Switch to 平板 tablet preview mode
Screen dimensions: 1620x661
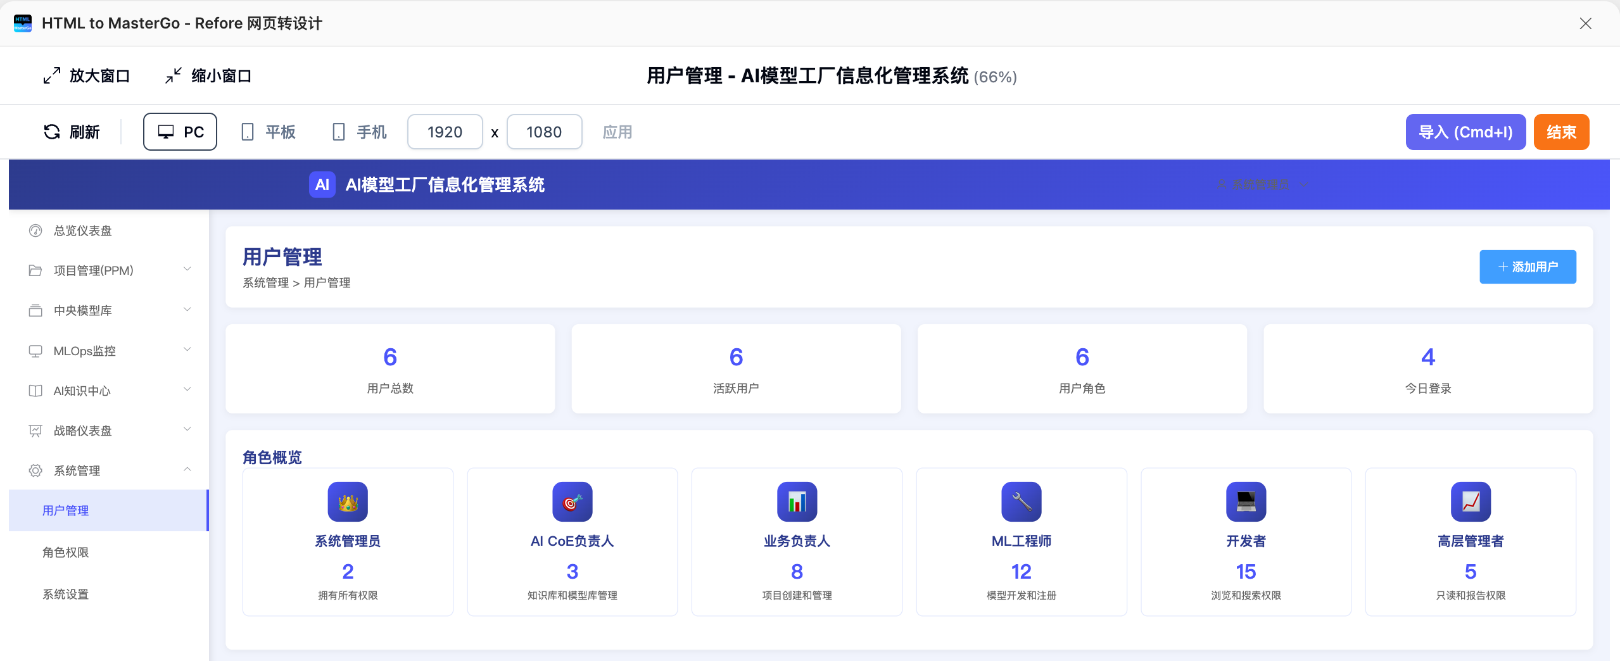pos(269,132)
